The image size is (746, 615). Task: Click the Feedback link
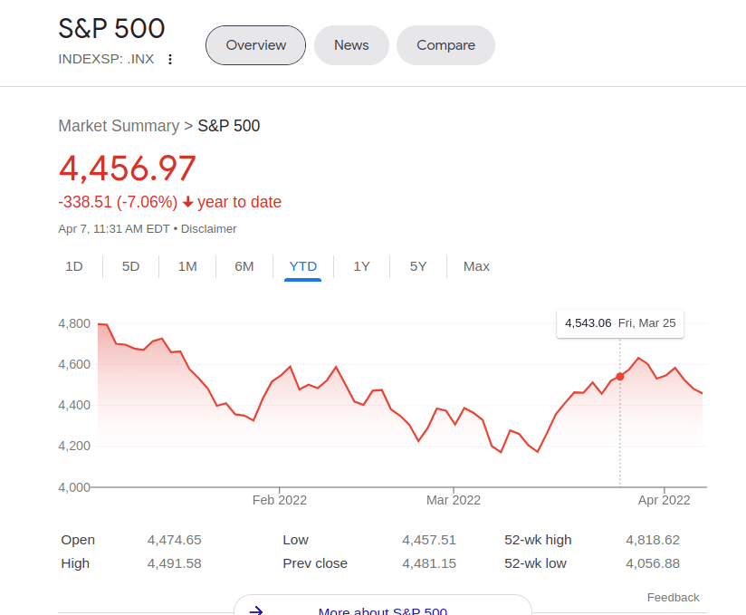click(x=673, y=598)
